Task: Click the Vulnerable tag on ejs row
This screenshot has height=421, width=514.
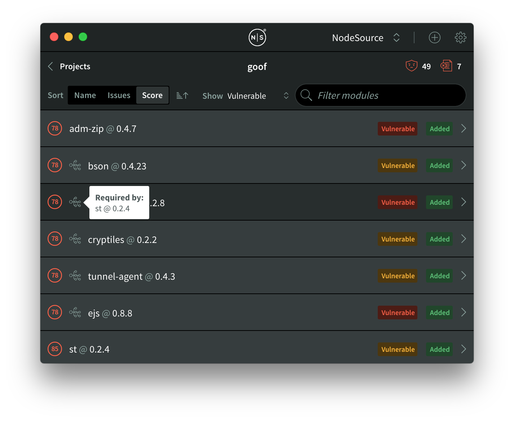Action: 398,313
